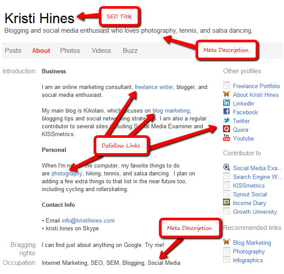Open the Photos tab
Image resolution: width=284 pixels, height=274 pixels.
click(70, 51)
